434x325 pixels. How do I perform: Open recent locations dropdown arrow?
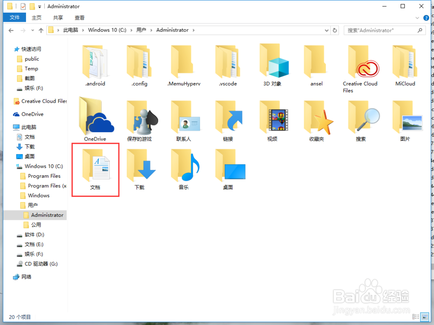tap(33, 30)
